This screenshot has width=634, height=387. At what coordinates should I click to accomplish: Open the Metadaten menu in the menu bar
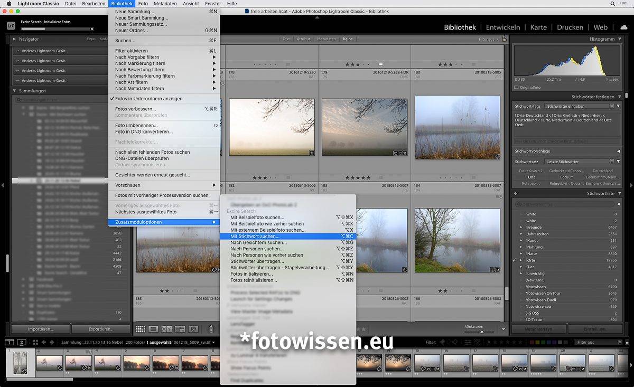click(165, 4)
